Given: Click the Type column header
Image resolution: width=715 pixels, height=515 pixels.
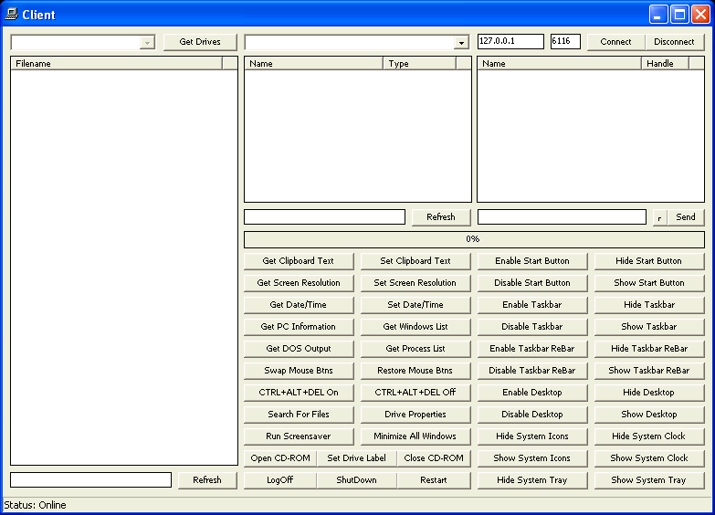Looking at the screenshot, I should click(x=419, y=63).
